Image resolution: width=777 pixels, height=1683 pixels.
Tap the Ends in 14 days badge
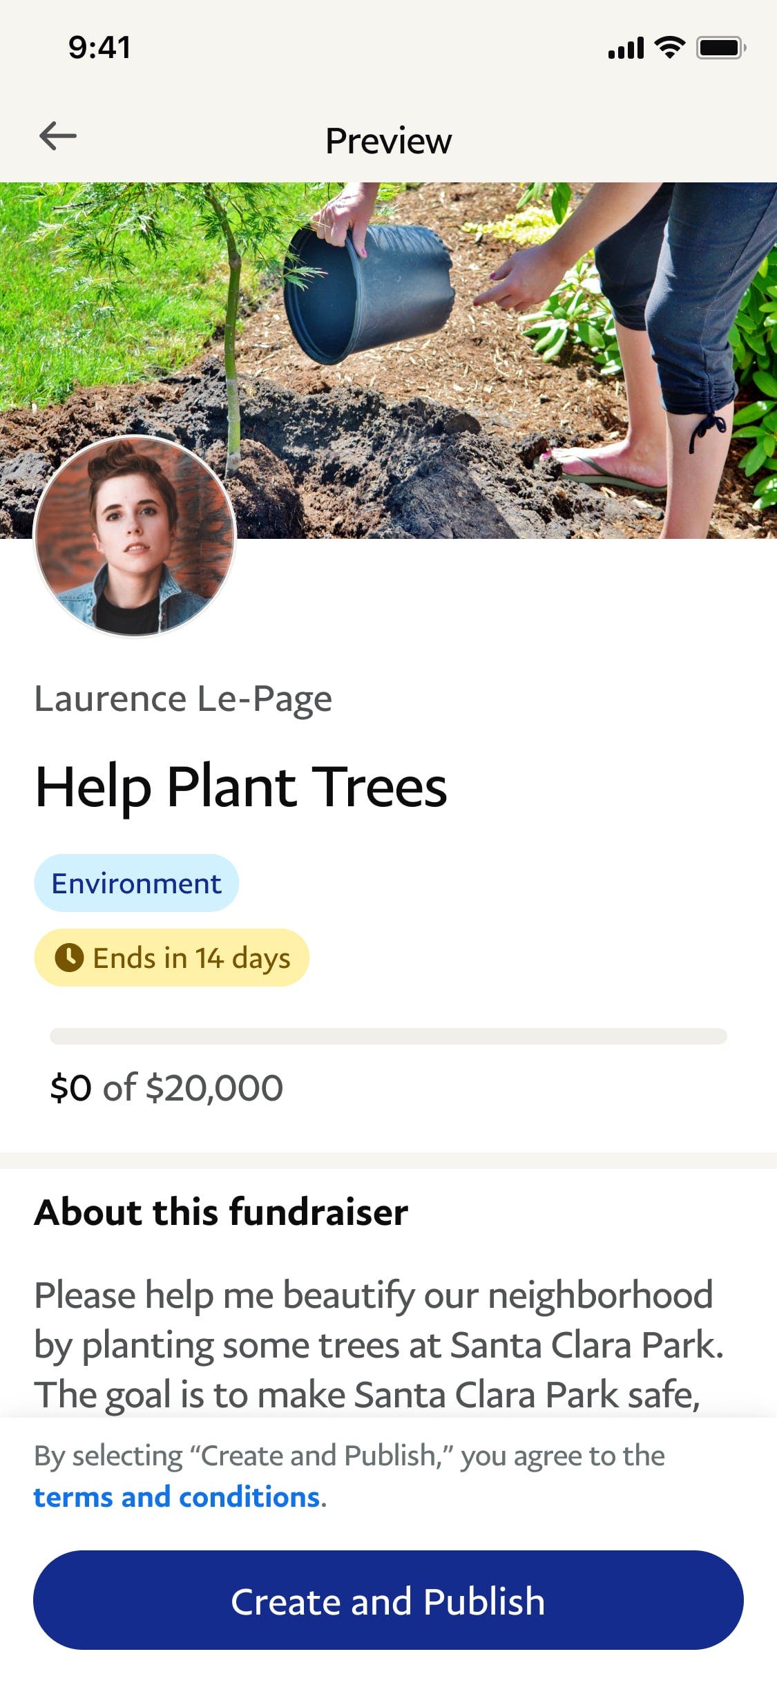pos(172,958)
